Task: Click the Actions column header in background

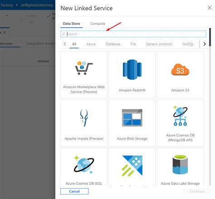Action: [43, 61]
